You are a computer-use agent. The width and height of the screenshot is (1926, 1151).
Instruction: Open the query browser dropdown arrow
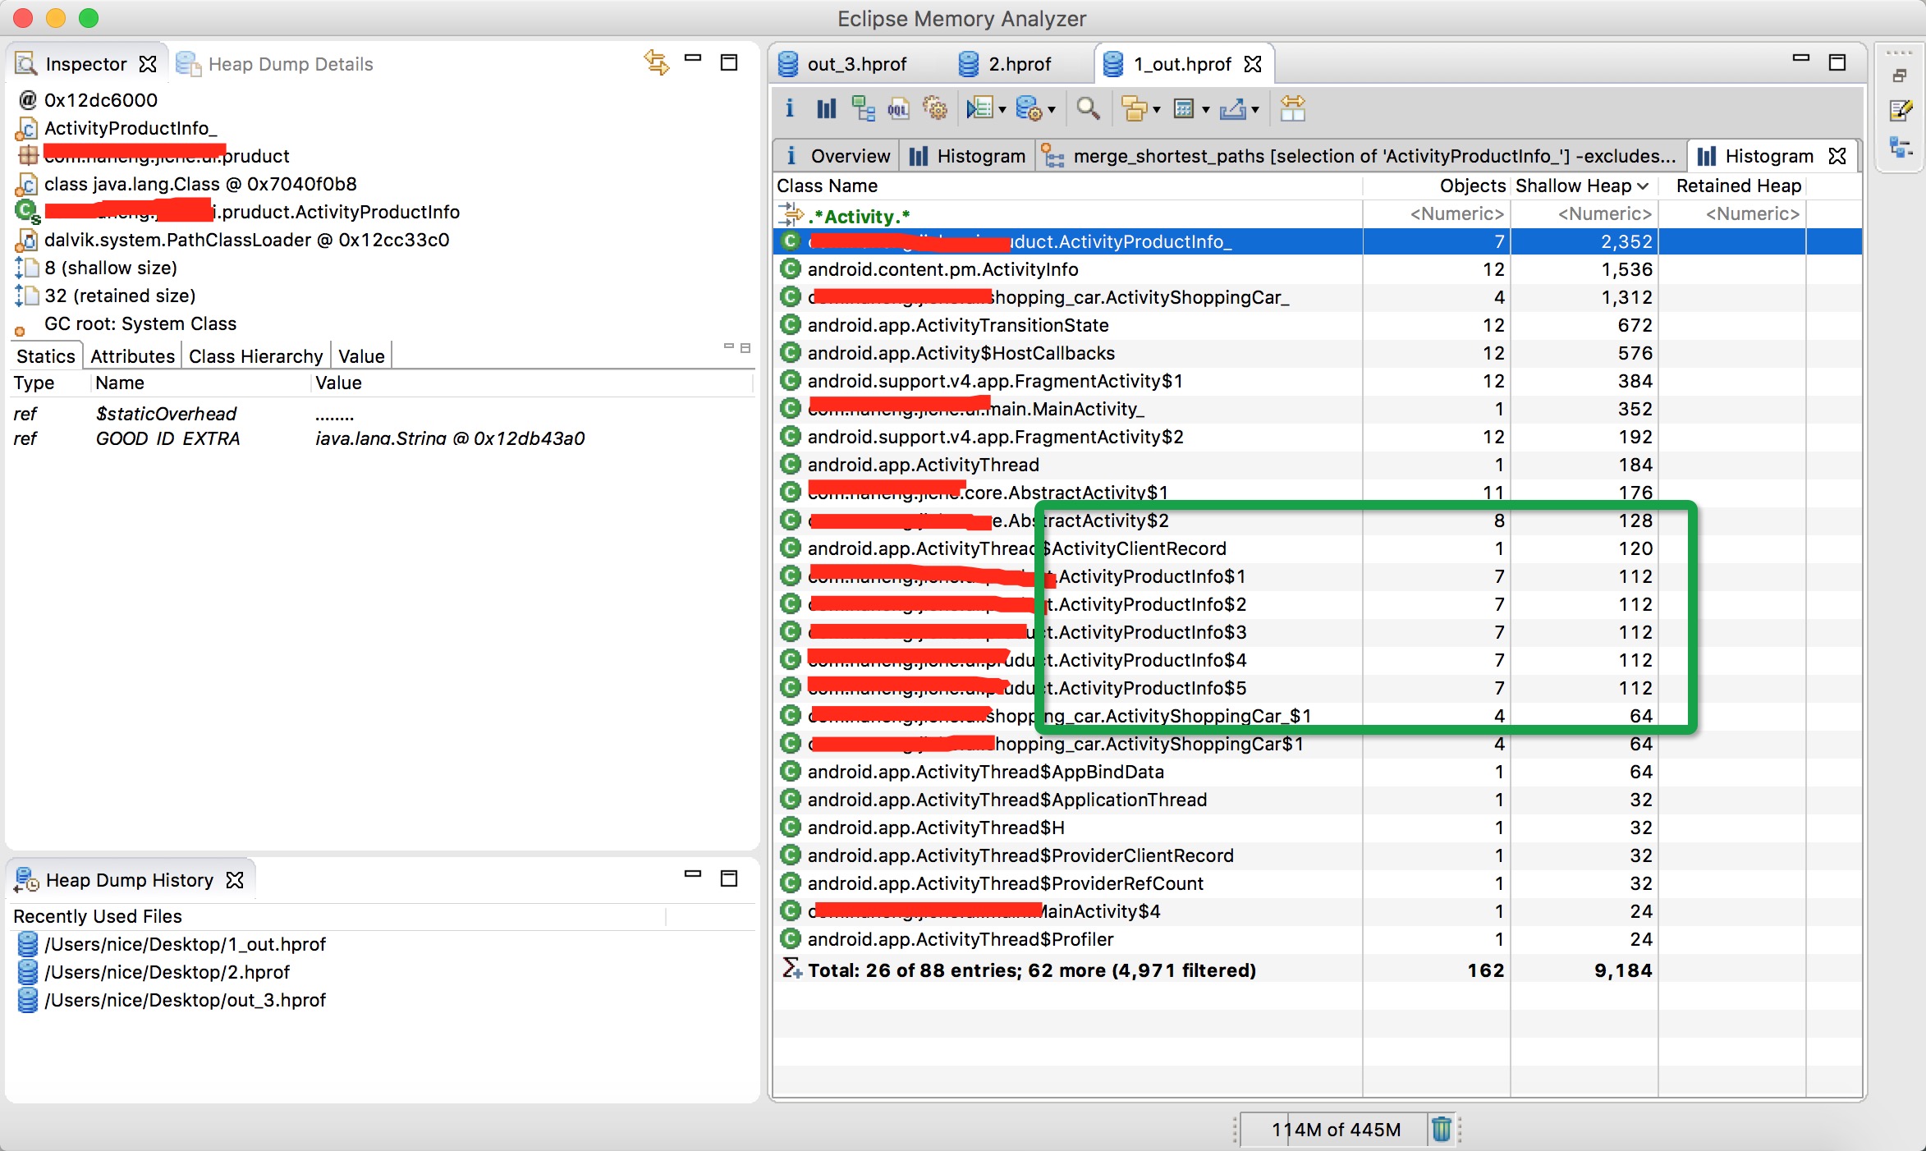pyautogui.click(x=1051, y=110)
